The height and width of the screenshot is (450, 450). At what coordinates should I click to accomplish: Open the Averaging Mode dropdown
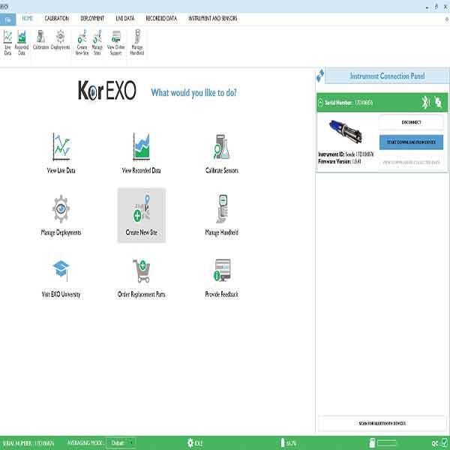[x=121, y=443]
